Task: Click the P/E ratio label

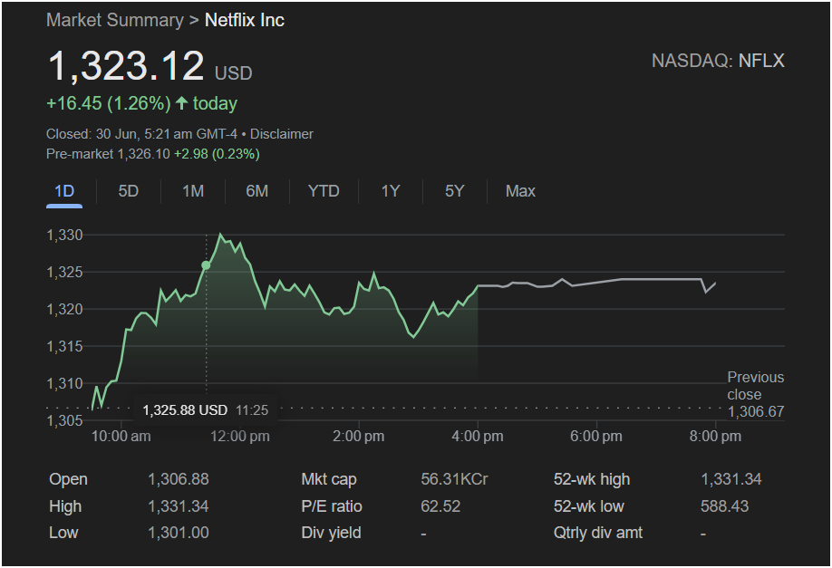Action: coord(332,506)
